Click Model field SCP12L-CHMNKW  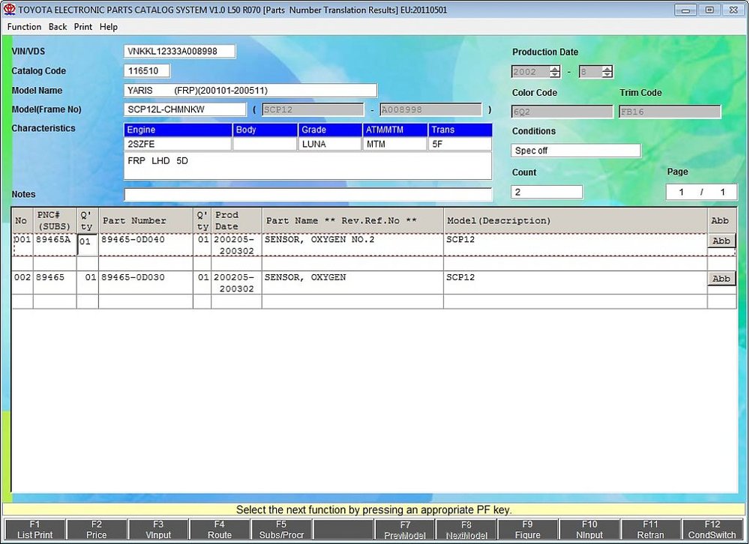tap(184, 109)
